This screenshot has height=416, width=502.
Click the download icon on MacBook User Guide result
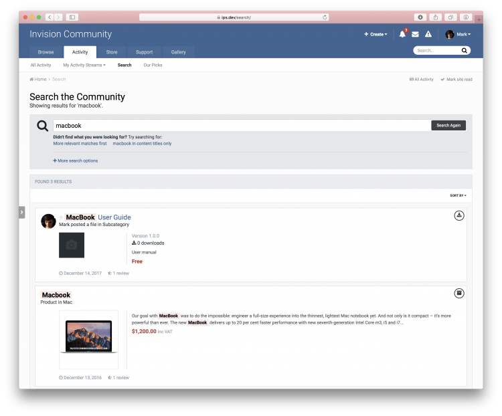pos(459,215)
